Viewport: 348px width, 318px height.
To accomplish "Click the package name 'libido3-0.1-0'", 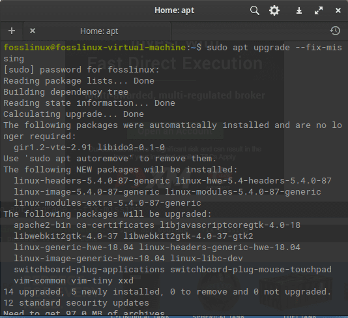I will (131, 147).
